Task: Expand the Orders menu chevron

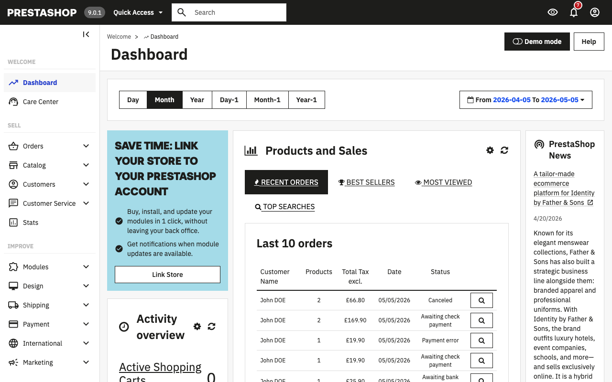Action: click(x=86, y=146)
